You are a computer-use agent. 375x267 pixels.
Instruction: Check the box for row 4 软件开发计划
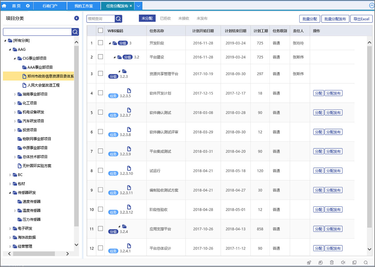pyautogui.click(x=100, y=93)
